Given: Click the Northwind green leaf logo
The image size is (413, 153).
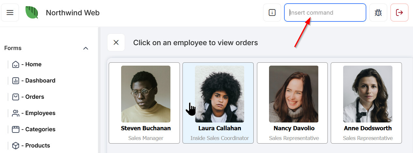Looking at the screenshot, I should [32, 13].
